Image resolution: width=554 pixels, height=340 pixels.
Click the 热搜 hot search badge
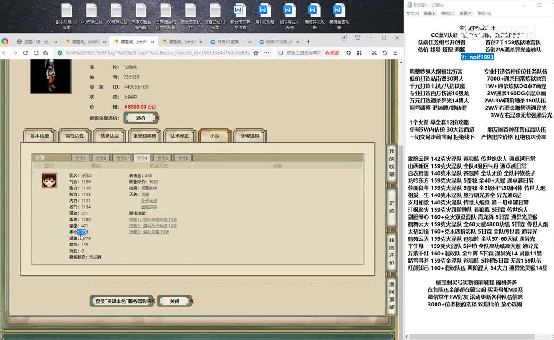332,53
